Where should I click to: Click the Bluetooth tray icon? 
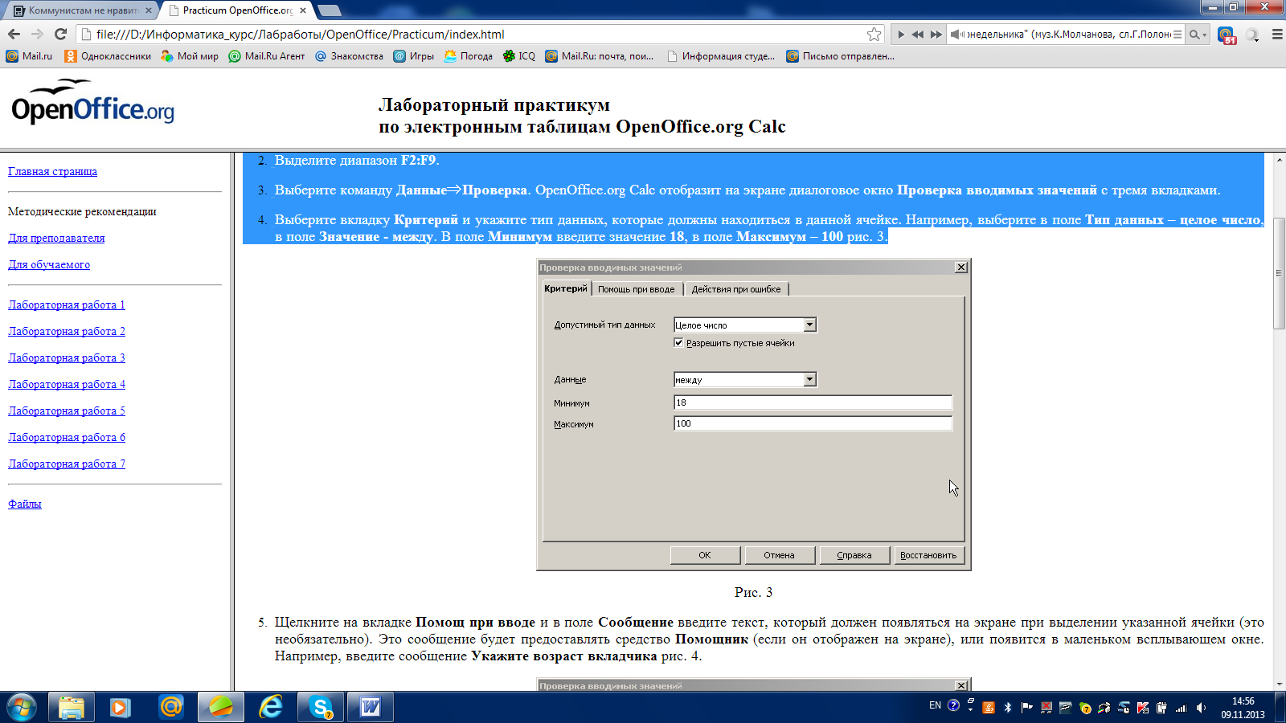click(x=1008, y=708)
